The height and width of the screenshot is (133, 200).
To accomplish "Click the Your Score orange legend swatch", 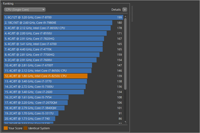I will click(6, 128).
